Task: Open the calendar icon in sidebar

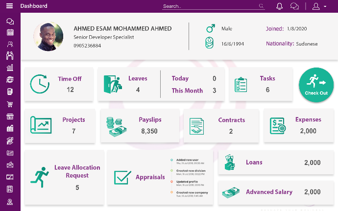Action: 10,33
